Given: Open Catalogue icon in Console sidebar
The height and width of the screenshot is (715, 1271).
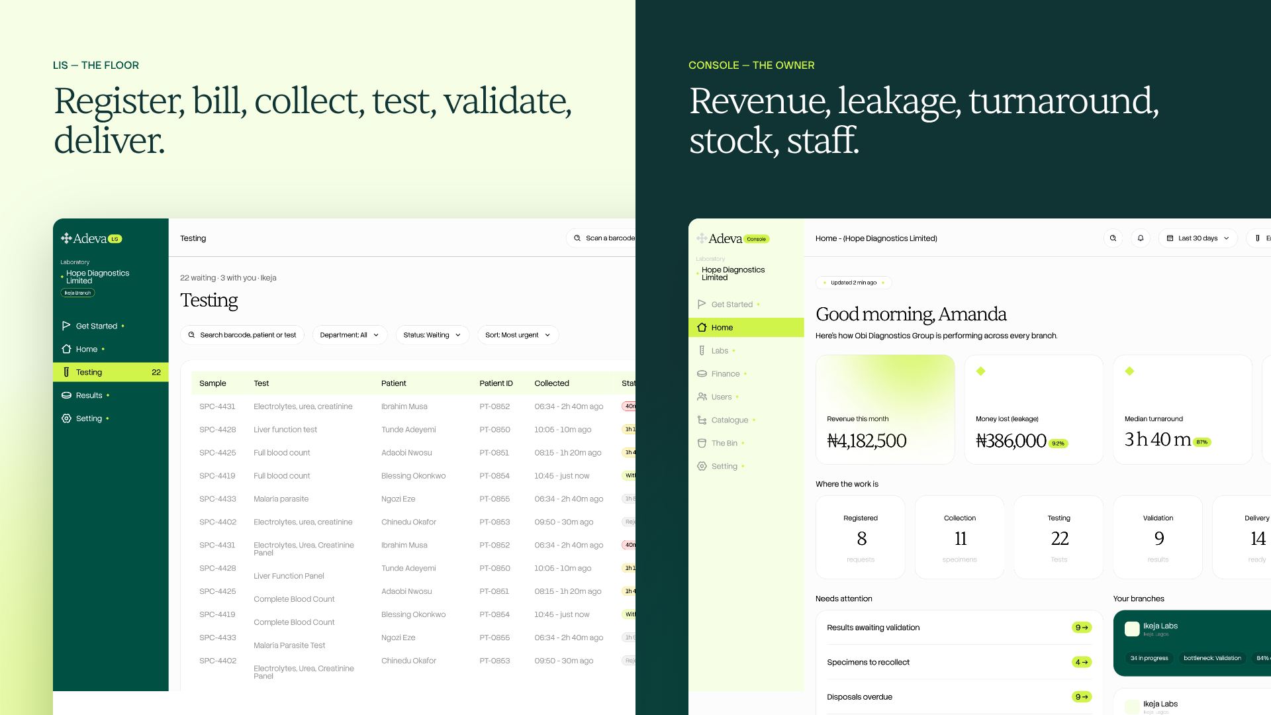Looking at the screenshot, I should click(702, 420).
